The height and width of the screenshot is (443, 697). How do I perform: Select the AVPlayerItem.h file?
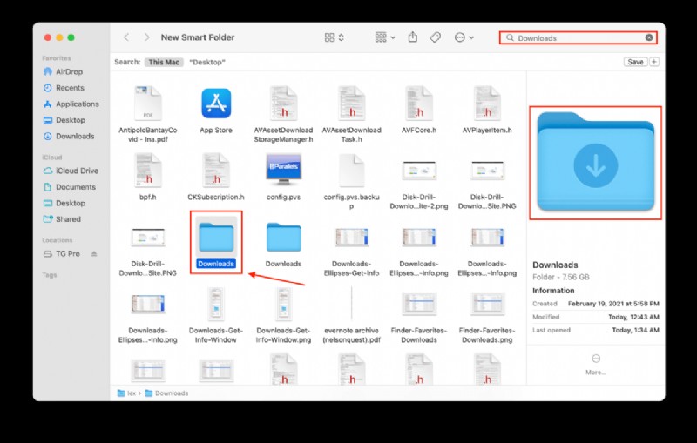tap(487, 110)
